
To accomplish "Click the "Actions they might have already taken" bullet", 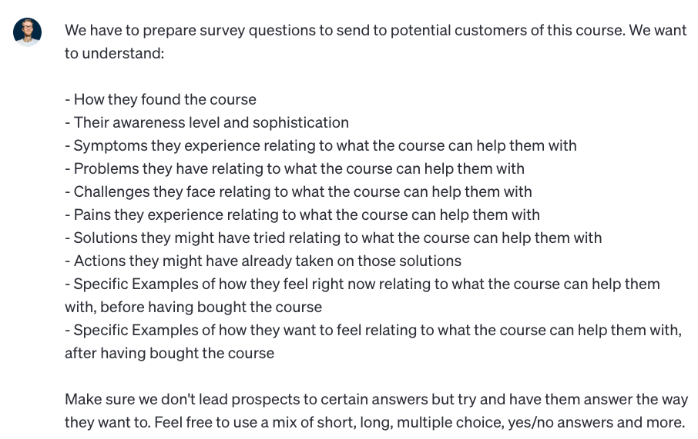I will (x=263, y=261).
